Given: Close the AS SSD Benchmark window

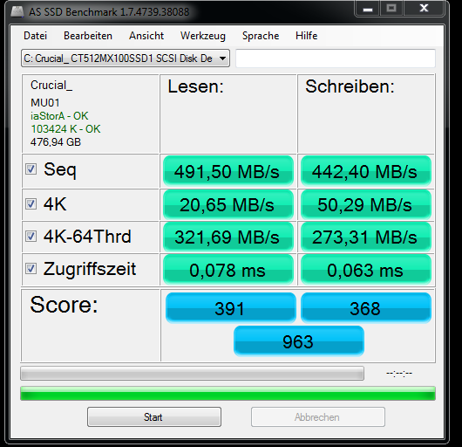Looking at the screenshot, I should point(424,9).
